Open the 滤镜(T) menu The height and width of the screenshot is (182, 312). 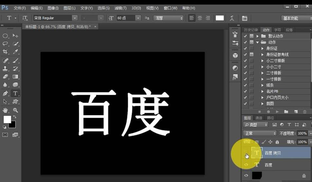click(x=120, y=8)
